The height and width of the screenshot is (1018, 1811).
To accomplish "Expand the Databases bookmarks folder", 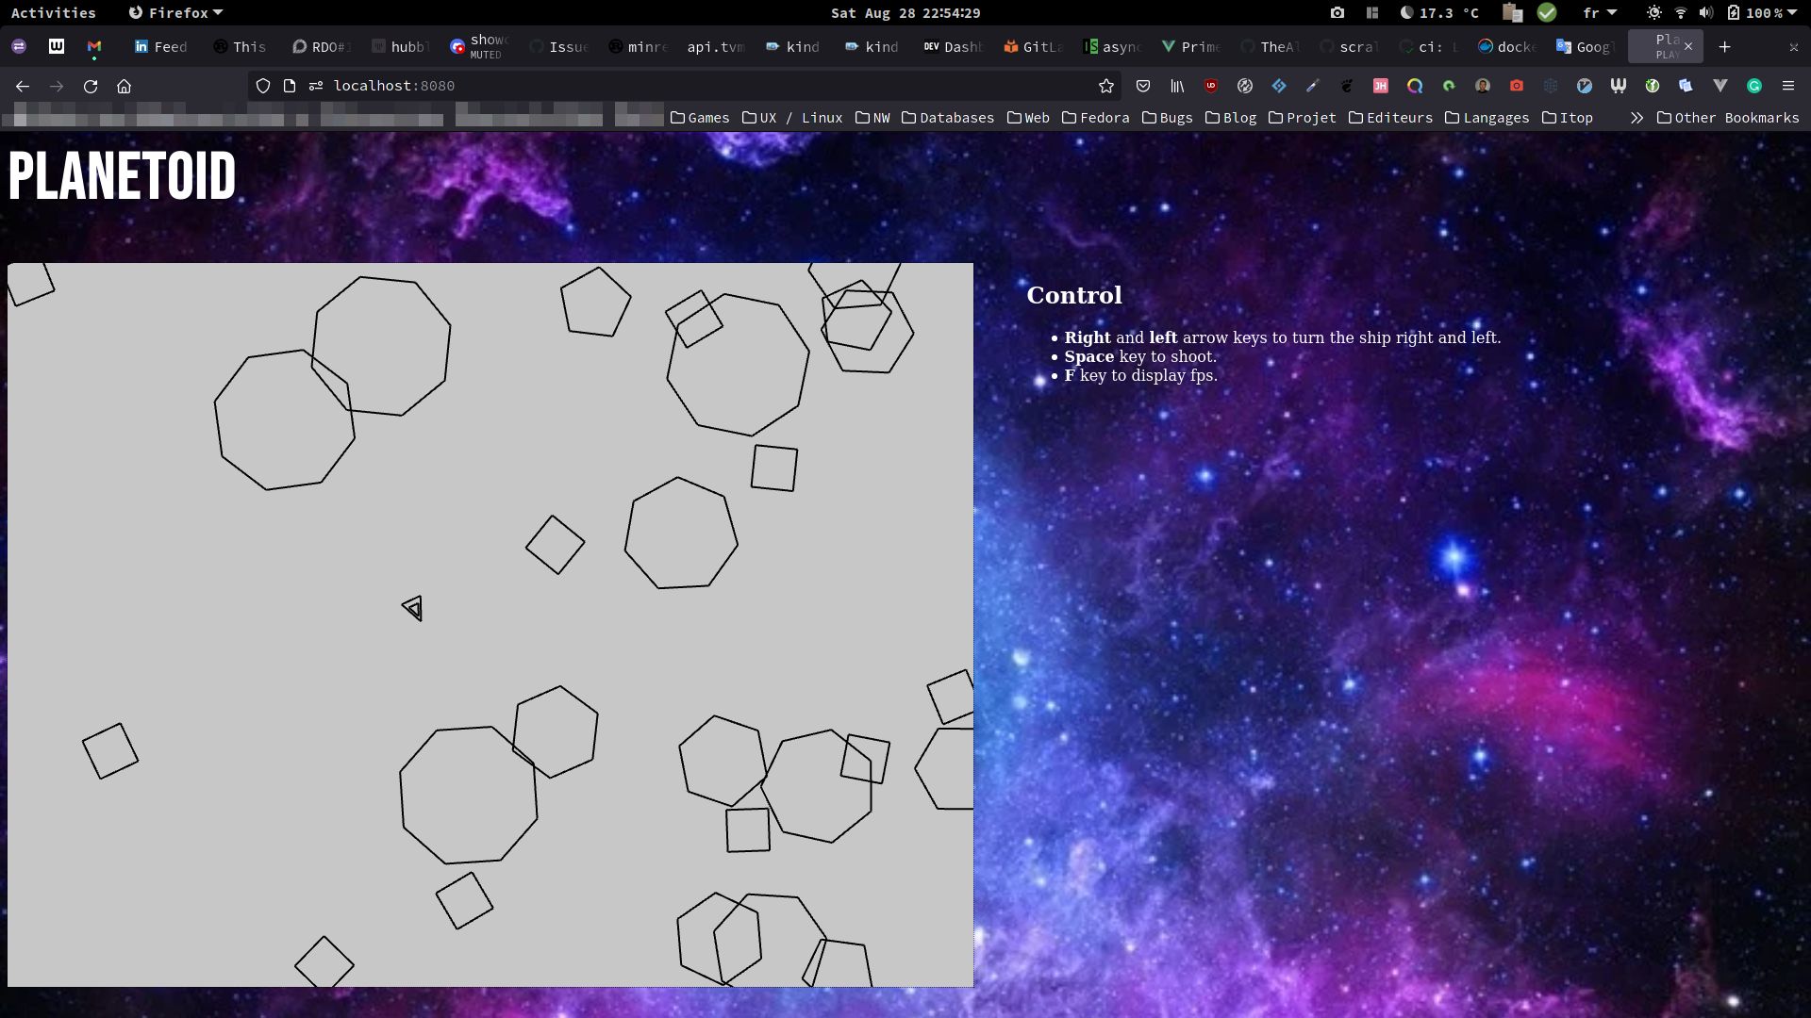I will pos(948,118).
